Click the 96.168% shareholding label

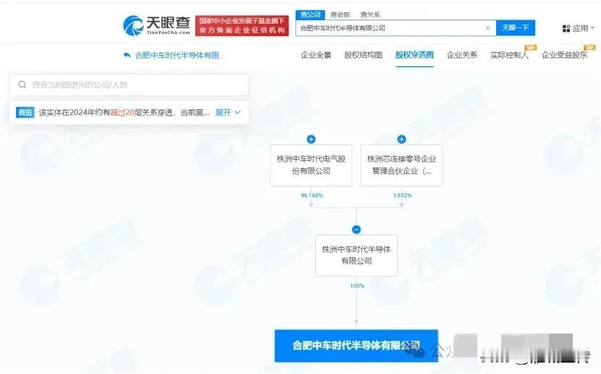312,196
